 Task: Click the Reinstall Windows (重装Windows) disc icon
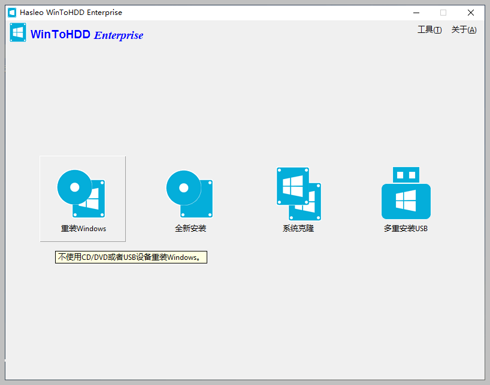click(81, 193)
